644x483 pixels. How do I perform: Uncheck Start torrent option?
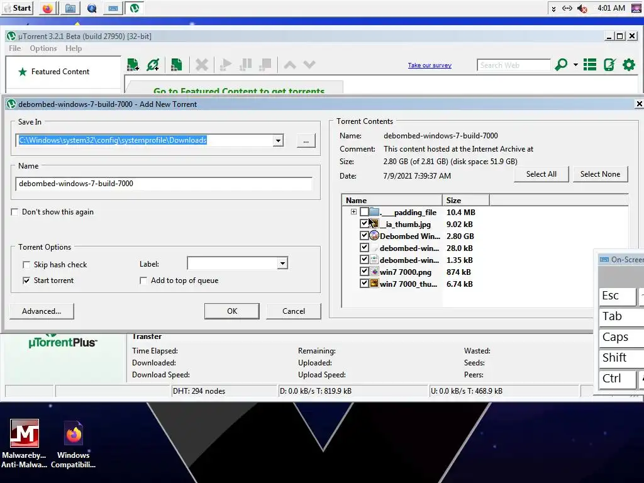pyautogui.click(x=26, y=280)
